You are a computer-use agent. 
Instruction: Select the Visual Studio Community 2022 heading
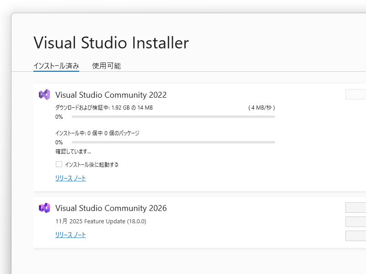[110, 95]
